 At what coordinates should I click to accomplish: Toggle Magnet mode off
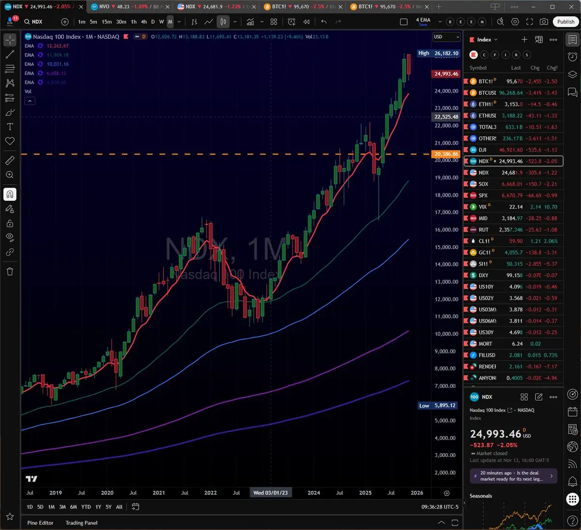(x=10, y=194)
